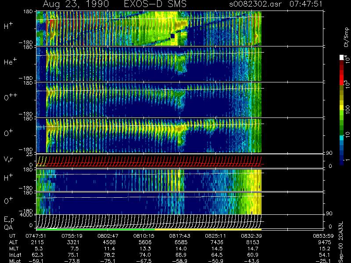This screenshot has width=351, height=263.
Task: Select the UT tick value "0802:47"
Action: (x=108, y=236)
